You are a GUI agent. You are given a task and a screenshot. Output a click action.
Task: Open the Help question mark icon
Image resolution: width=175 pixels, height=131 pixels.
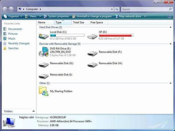169,17
